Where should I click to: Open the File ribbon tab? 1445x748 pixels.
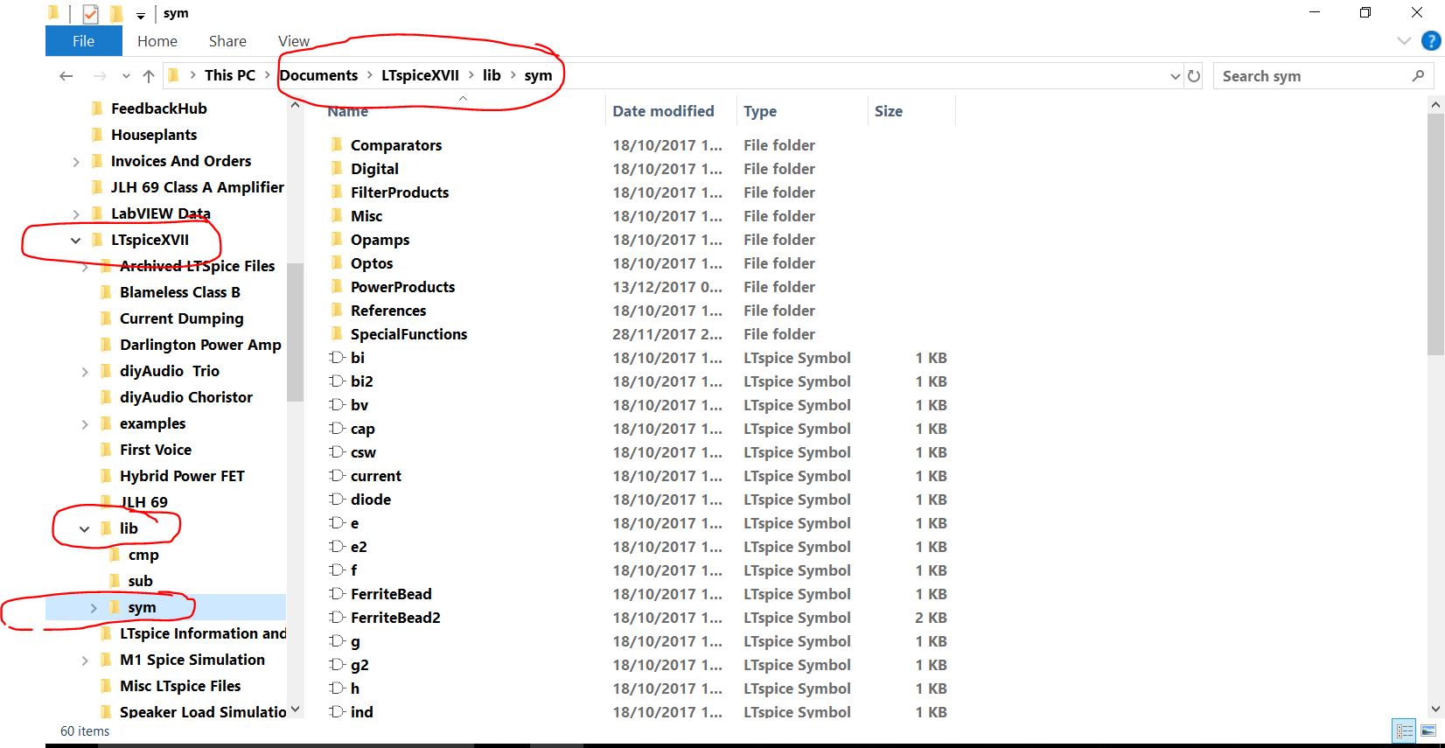[83, 41]
